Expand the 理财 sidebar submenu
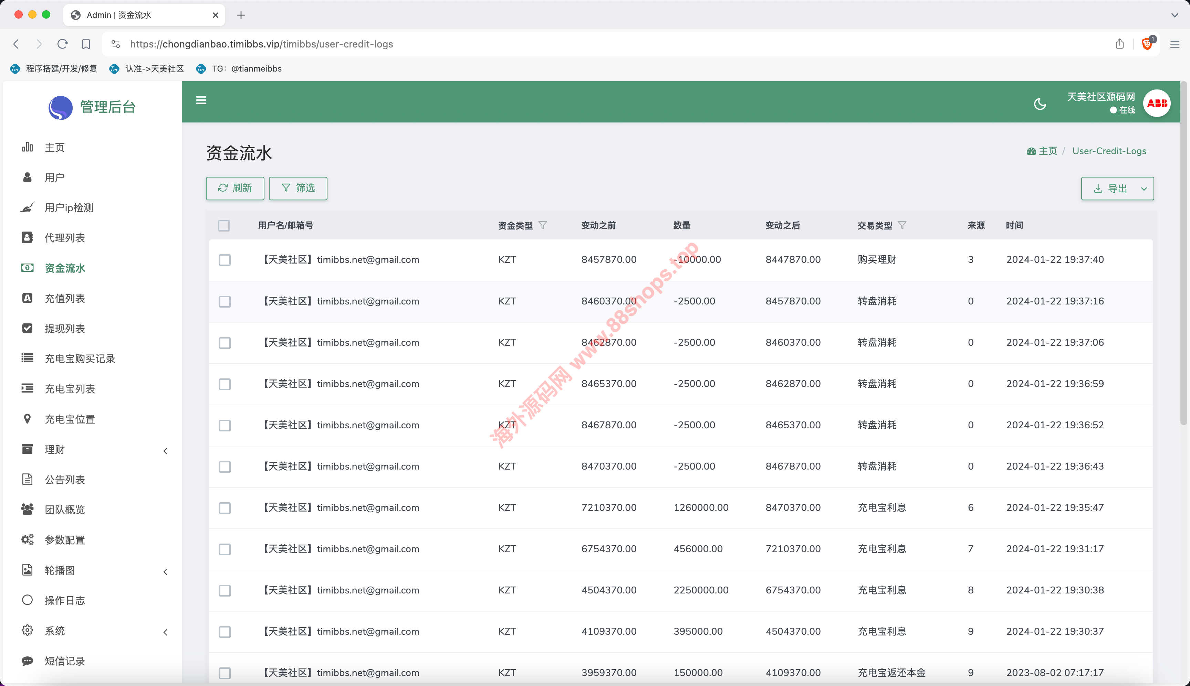This screenshot has width=1190, height=686. point(166,451)
